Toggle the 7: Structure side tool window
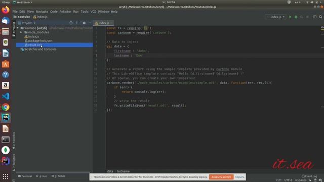Screen dimensions: 324x182 [x=14, y=162]
